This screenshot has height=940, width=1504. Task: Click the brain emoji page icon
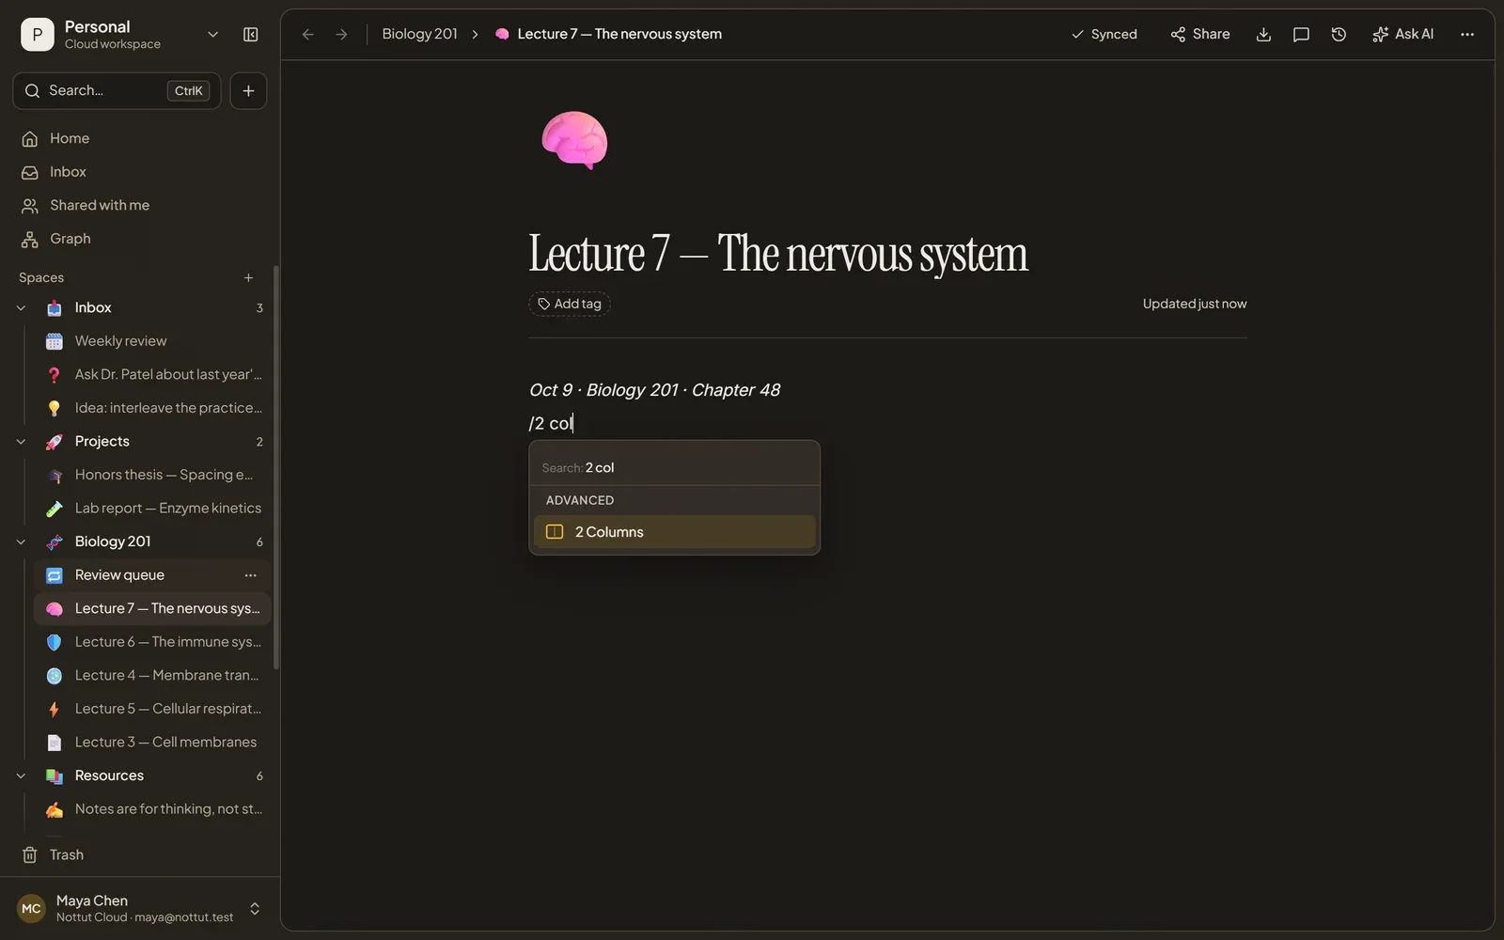(x=574, y=141)
